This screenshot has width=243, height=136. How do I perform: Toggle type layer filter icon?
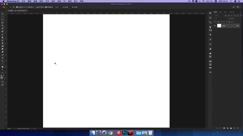point(232,16)
